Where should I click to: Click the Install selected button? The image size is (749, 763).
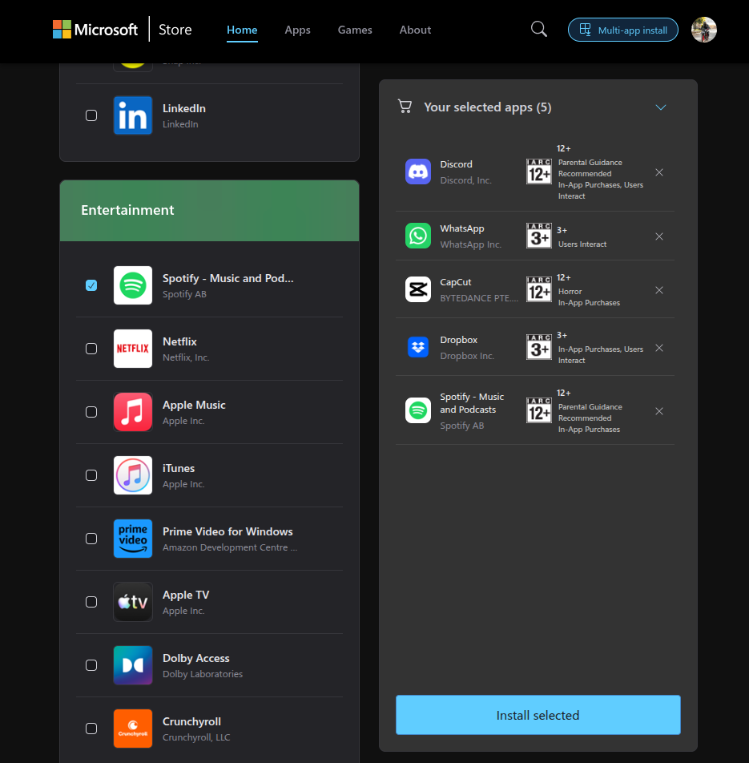click(x=538, y=714)
